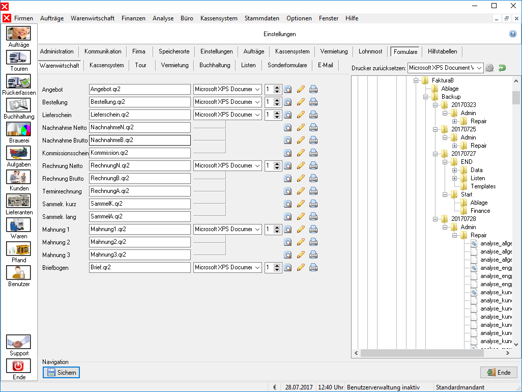
Task: Edit the Bestellung form with pencil icon
Action: [x=301, y=102]
